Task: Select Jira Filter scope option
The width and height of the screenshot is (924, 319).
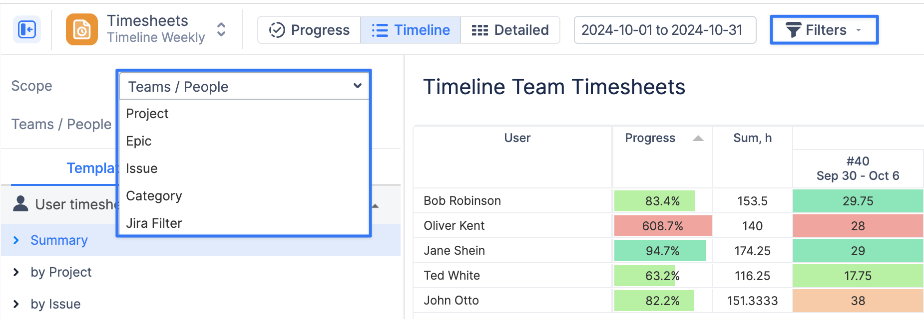Action: [154, 223]
